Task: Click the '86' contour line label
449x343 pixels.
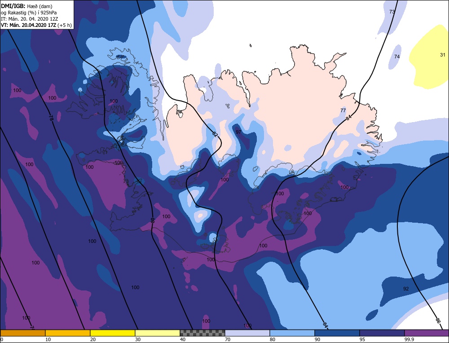Action: [x=437, y=321]
